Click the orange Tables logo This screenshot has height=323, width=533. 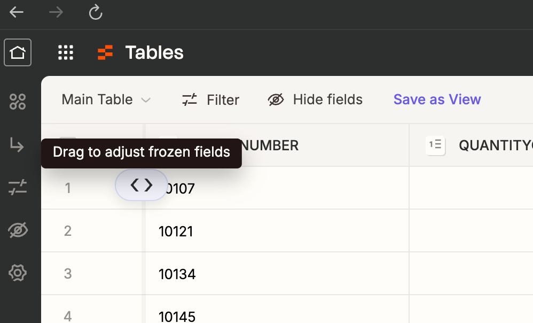tap(105, 52)
